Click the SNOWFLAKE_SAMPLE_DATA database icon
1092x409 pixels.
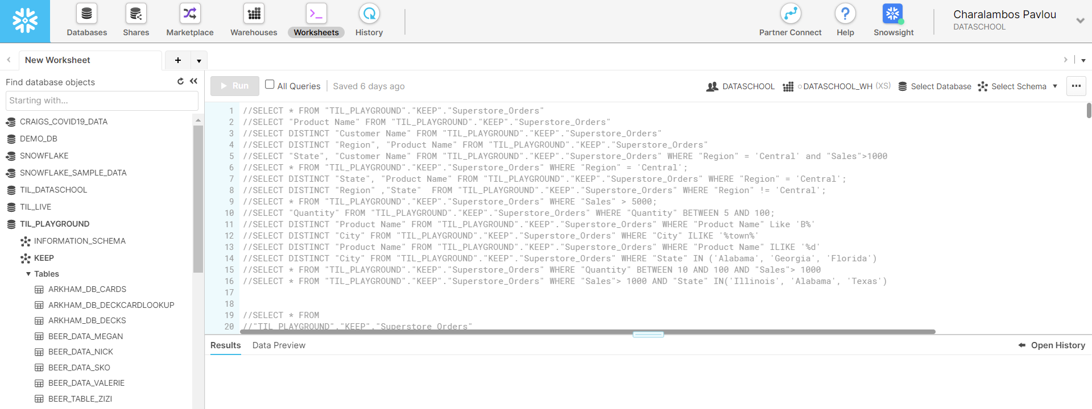(x=11, y=173)
